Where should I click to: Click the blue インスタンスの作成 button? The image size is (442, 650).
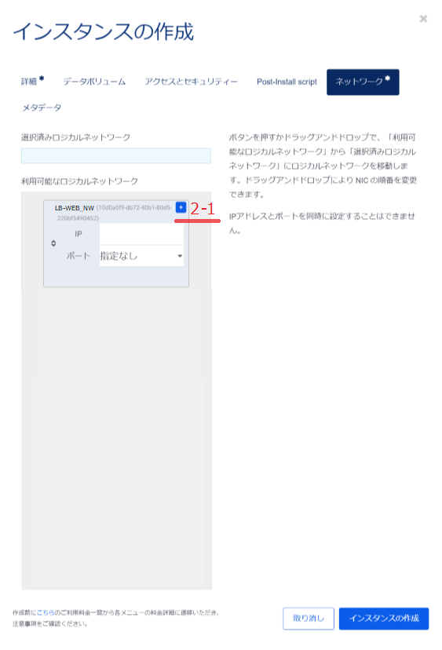pyautogui.click(x=384, y=619)
